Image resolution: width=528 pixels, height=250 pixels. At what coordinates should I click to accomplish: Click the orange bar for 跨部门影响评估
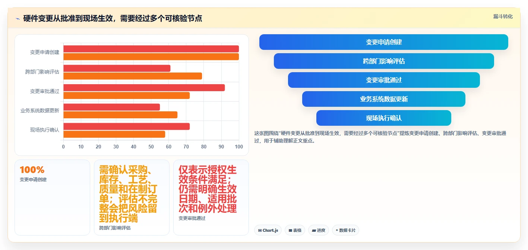[x=133, y=76]
